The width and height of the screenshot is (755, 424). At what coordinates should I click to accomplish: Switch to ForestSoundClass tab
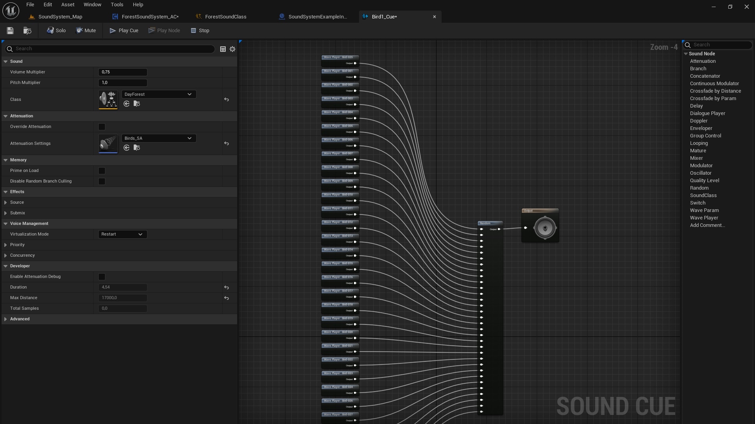click(225, 16)
